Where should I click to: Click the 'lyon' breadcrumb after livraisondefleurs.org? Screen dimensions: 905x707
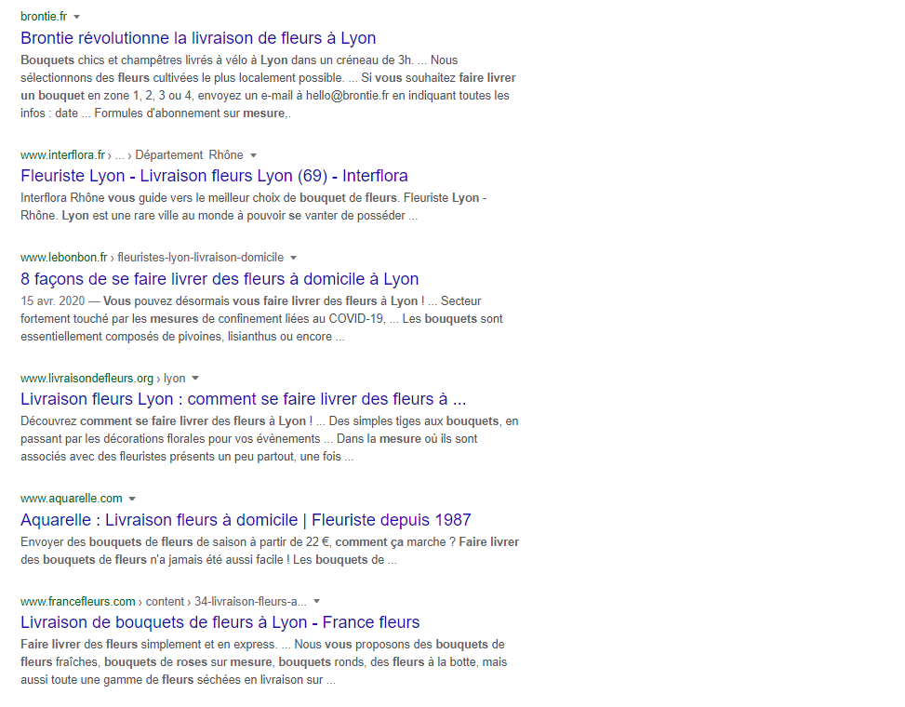tap(174, 378)
